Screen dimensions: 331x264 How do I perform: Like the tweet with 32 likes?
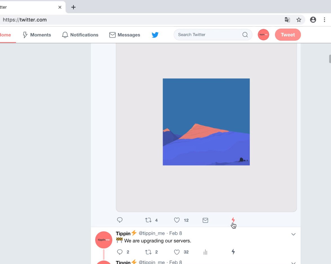(x=181, y=252)
